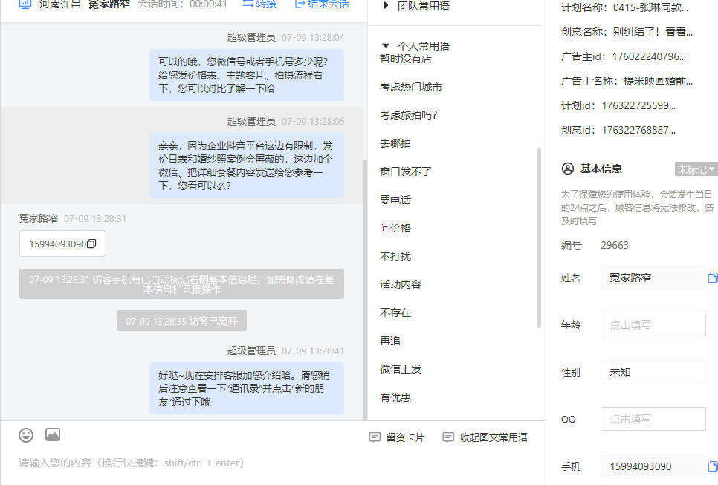Open the 留资卡片 button

[x=397, y=437]
